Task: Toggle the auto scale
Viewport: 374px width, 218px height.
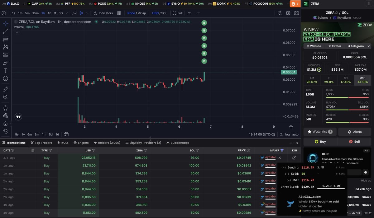Action: 295,135
